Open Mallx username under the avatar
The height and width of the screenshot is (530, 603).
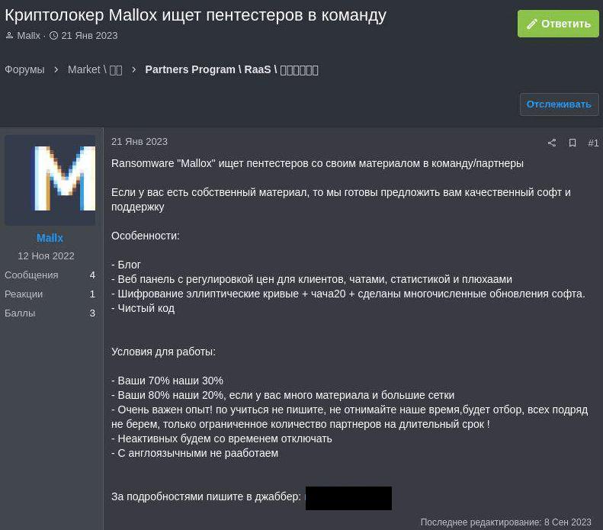click(50, 238)
